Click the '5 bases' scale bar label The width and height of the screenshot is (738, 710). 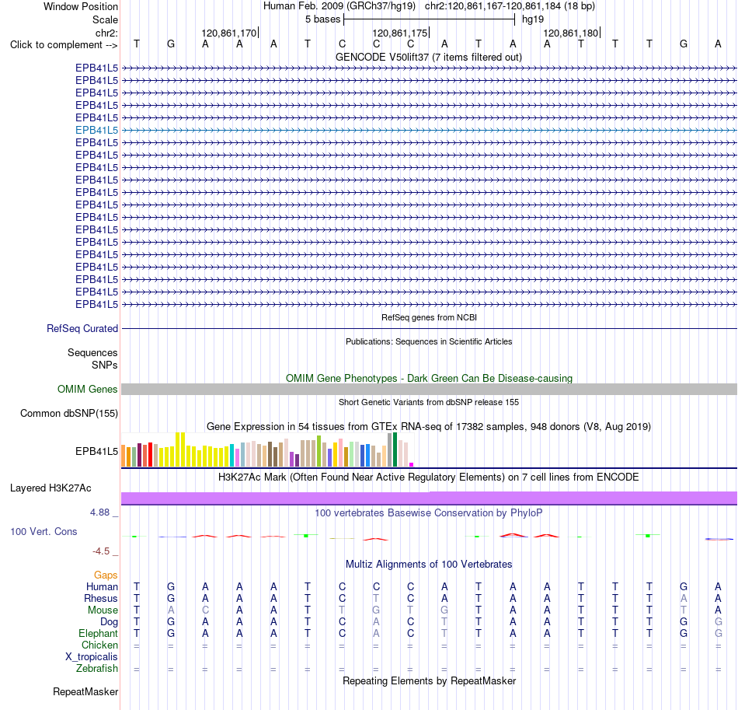(322, 19)
